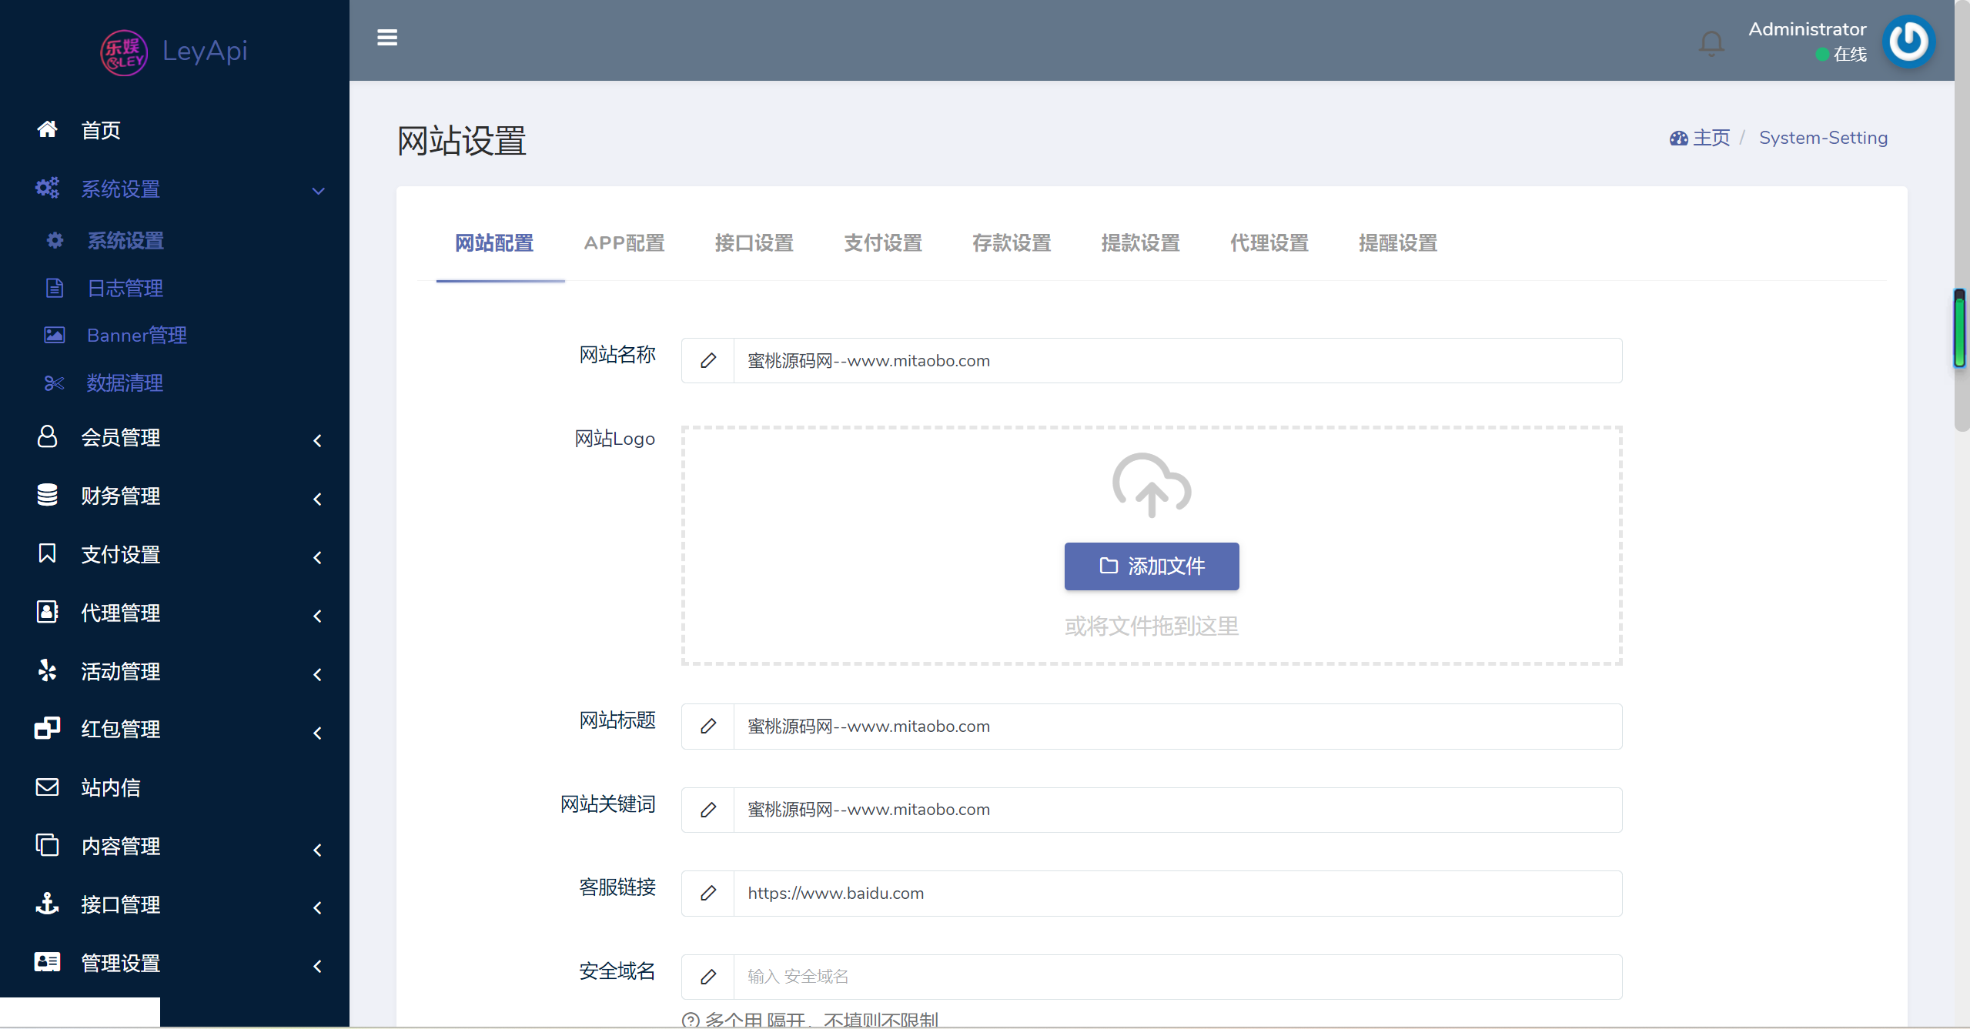1970x1029 pixels.
Task: Click the Administrator power avatar icon
Action: pos(1908,42)
